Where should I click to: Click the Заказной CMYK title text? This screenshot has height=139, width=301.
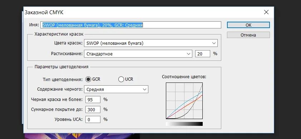44,12
